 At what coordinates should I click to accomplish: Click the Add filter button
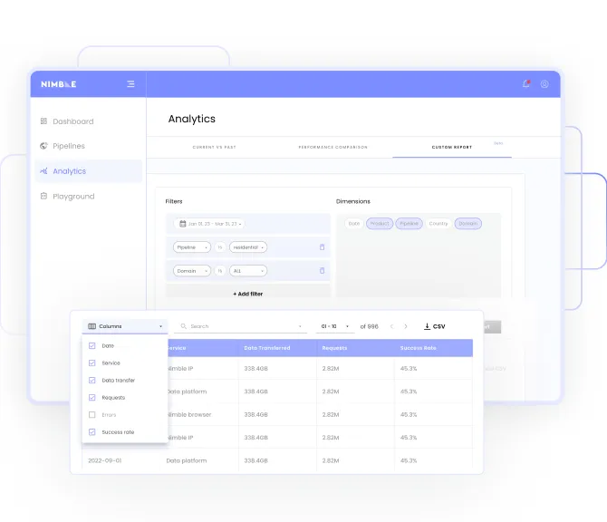pos(247,294)
